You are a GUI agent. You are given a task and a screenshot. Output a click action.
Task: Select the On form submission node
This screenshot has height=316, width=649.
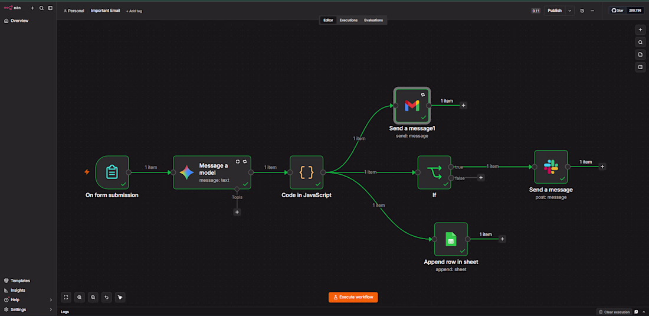tap(112, 172)
